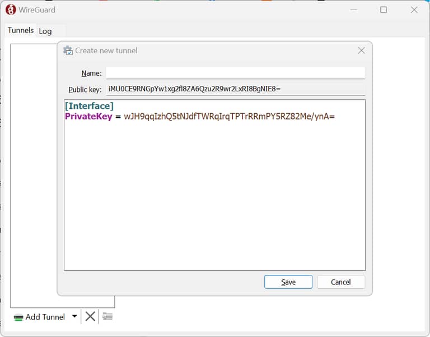Switch to the Tunnels tab
This screenshot has width=430, height=337.
coord(21,30)
